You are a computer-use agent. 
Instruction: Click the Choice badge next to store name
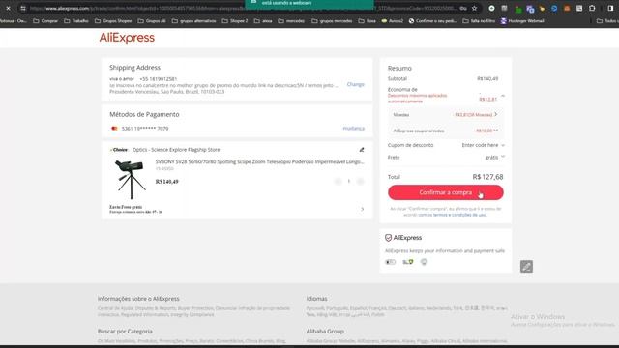tap(119, 150)
